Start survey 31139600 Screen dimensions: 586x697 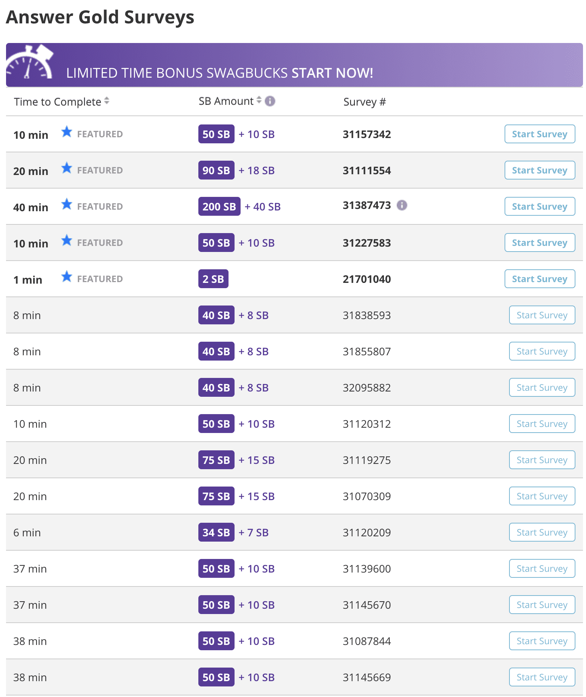click(542, 568)
